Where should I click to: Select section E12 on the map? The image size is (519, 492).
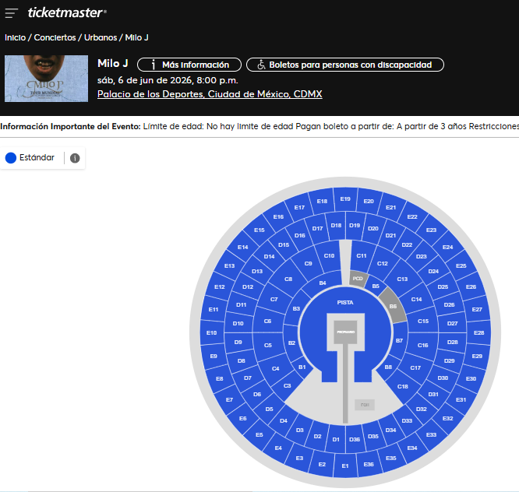(x=220, y=286)
